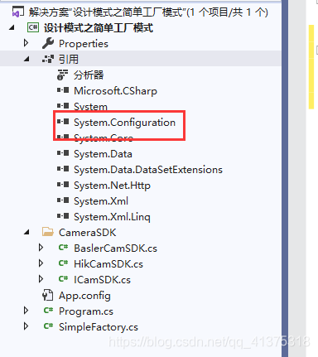Select the 引用 item label
Image resolution: width=318 pixels, height=357 pixels.
coord(69,59)
